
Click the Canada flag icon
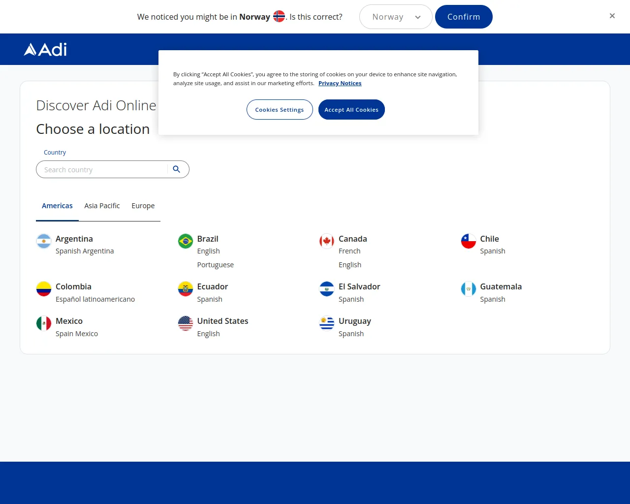click(327, 241)
